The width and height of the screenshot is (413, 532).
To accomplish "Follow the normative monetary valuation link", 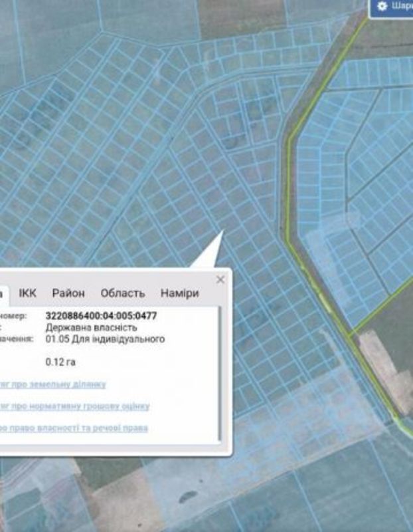I will tap(74, 406).
